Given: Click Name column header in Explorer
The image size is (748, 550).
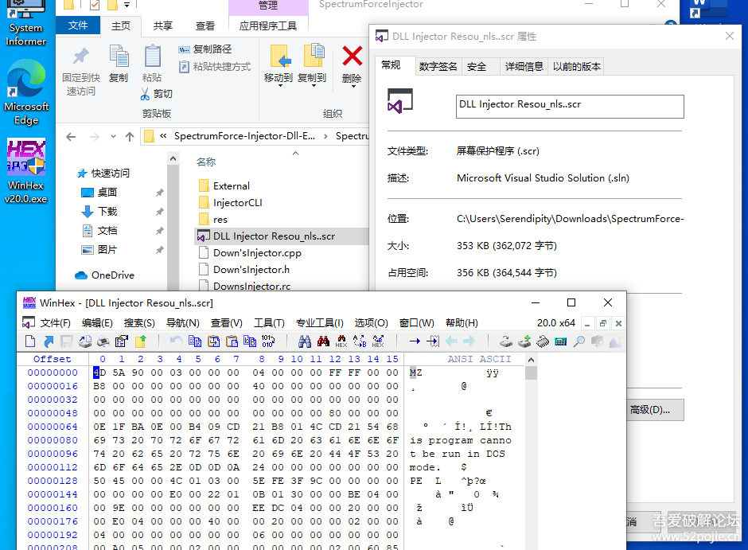Looking at the screenshot, I should 205,162.
